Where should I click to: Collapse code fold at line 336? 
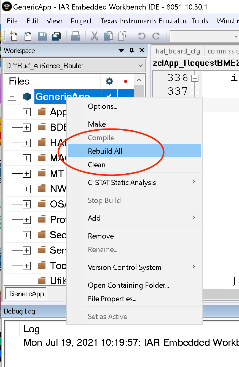[x=195, y=78]
